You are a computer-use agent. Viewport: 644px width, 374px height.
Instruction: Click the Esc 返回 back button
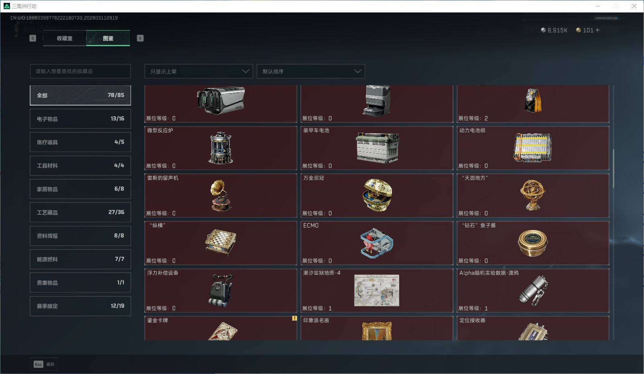(x=44, y=364)
